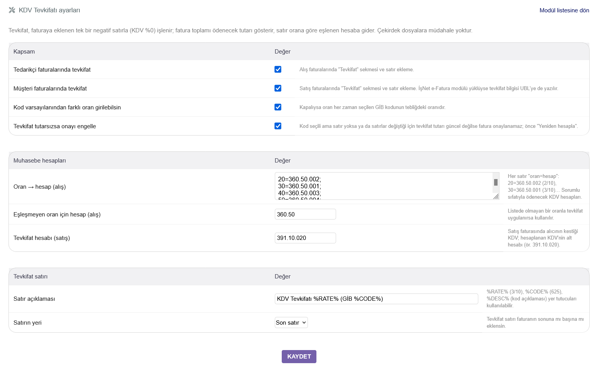Click the Tevkifat hesabı (satış) label

click(x=42, y=238)
